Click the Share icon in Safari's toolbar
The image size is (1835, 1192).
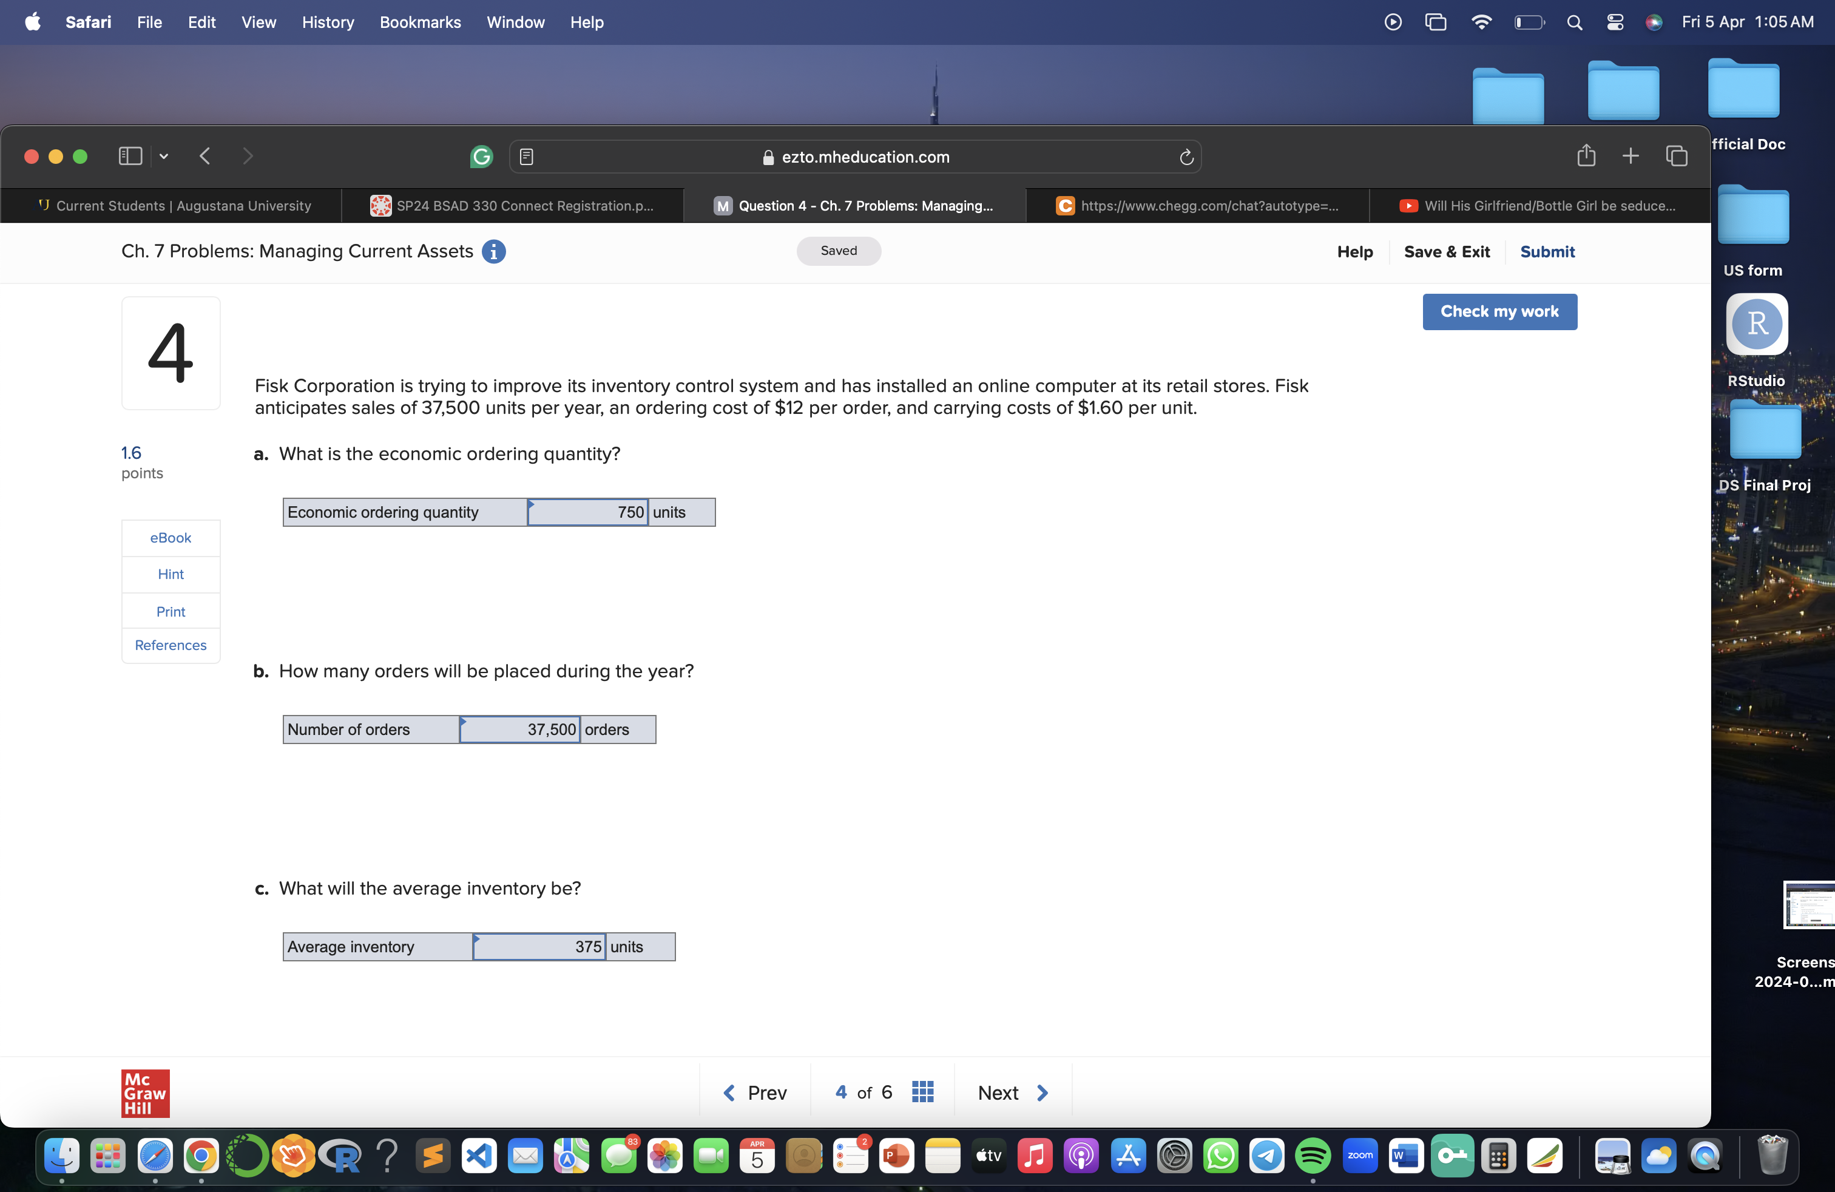click(x=1586, y=156)
